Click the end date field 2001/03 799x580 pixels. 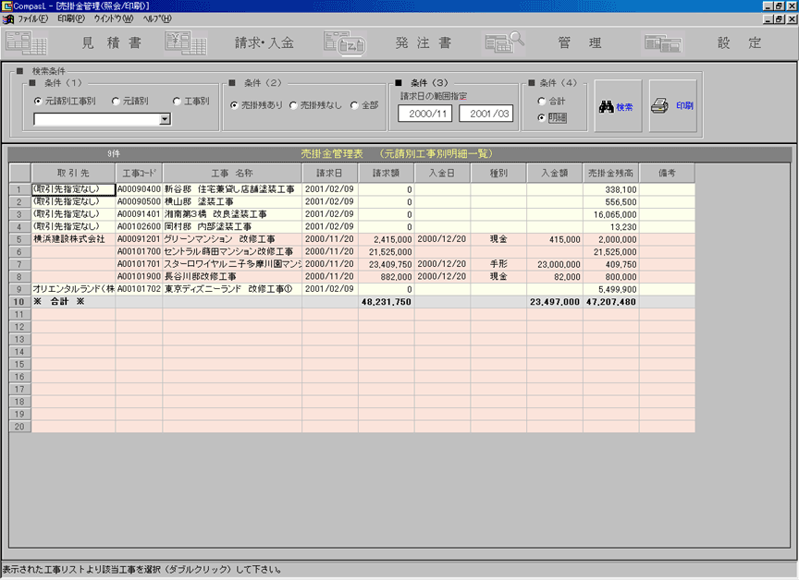click(486, 114)
